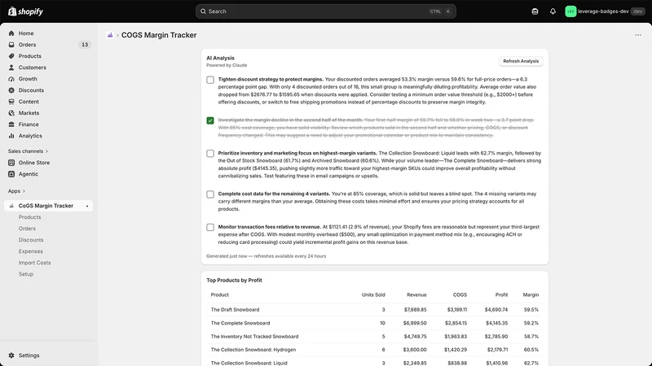This screenshot has width=652, height=366.
Task: Open the app's Orders submenu item
Action: pyautogui.click(x=27, y=229)
